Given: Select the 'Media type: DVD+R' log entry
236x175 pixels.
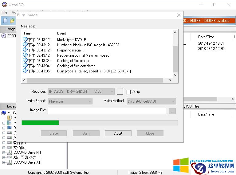Looking at the screenshot, I should coord(72,40).
